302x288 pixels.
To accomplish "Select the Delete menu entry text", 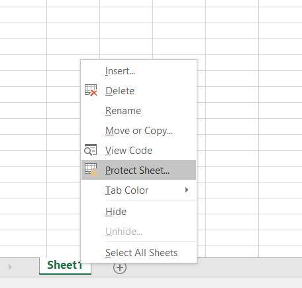I will 120,91.
